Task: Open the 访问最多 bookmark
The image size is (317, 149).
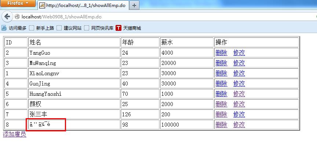Action: tap(14, 28)
